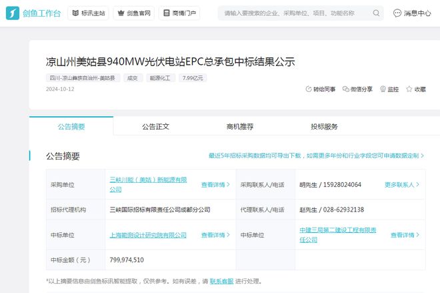Click the date 2024-10-12

pyautogui.click(x=60, y=89)
